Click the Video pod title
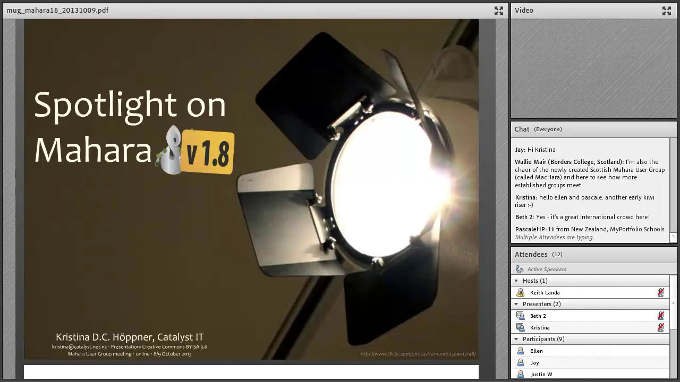Image resolution: width=680 pixels, height=382 pixels. click(x=524, y=11)
